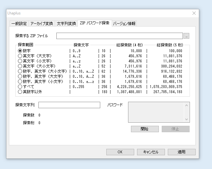
Task: Confirm with the OK button
Action: (x=120, y=152)
